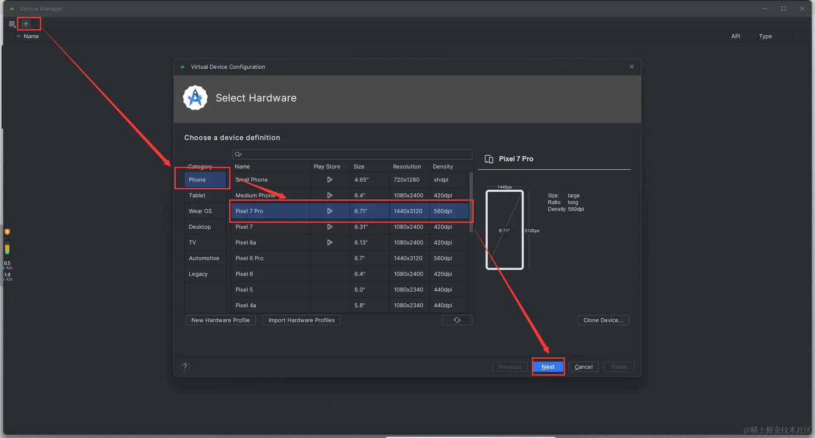Viewport: 815px width, 438px height.
Task: Click the Play Store icon for Pixel 7
Action: [329, 227]
